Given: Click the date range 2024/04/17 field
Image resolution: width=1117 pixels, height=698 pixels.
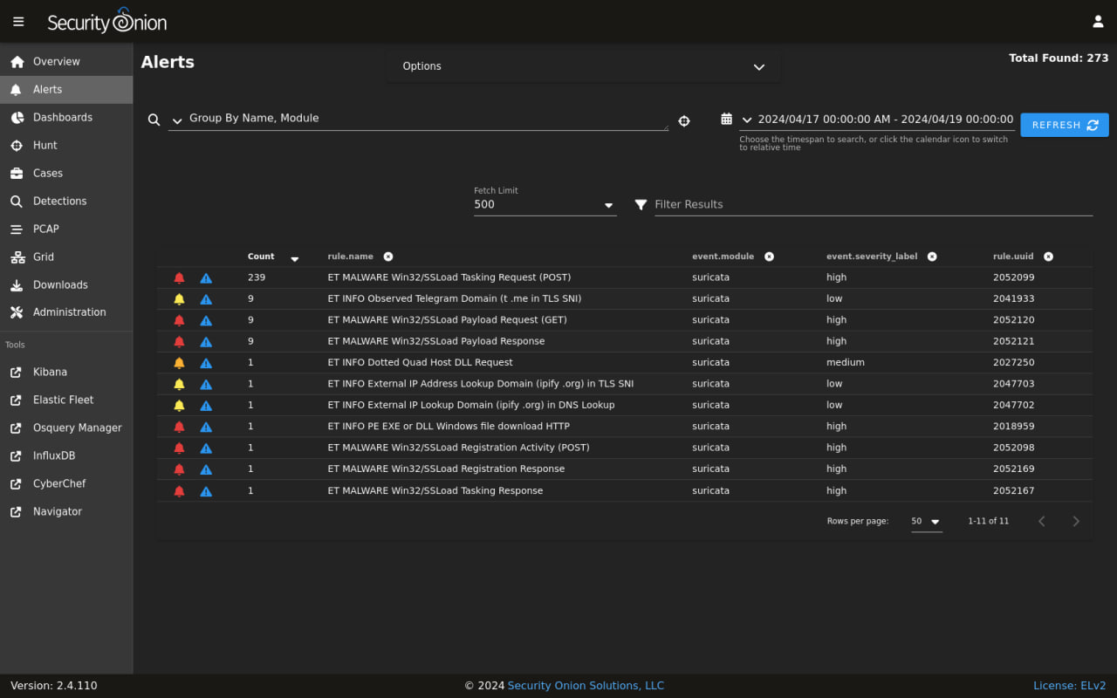Looking at the screenshot, I should pyautogui.click(x=886, y=120).
